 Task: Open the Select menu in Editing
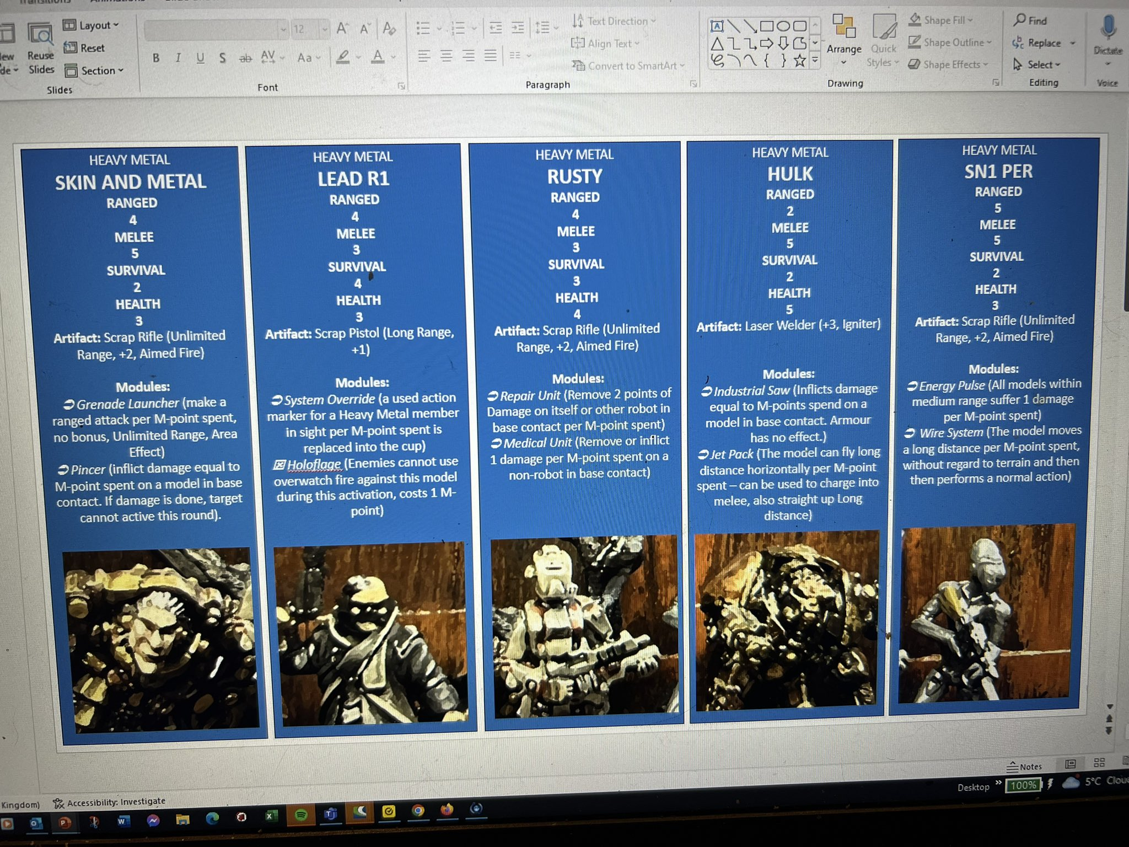click(x=1037, y=65)
